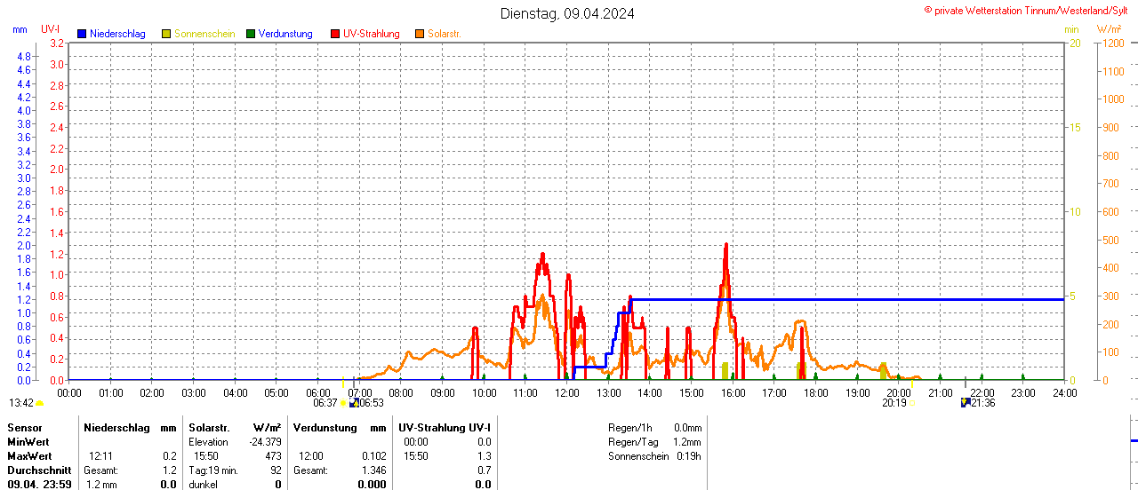Click the yellow icon next to 13:42
This screenshot has width=1138, height=490.
point(39,403)
